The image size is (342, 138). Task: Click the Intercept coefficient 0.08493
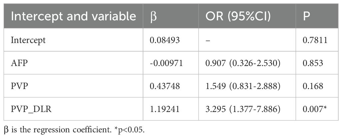coord(165,40)
